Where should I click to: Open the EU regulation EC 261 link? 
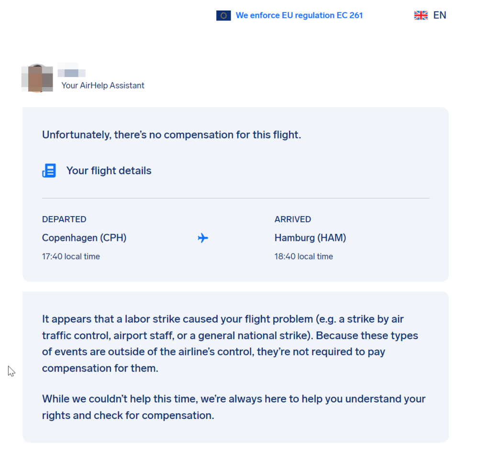(x=299, y=15)
